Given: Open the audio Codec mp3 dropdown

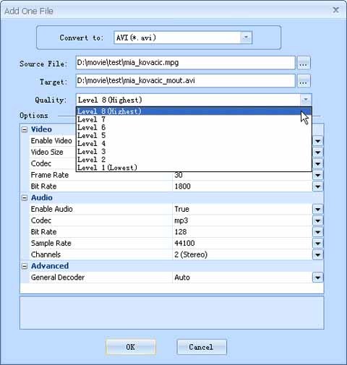Looking at the screenshot, I should [317, 220].
